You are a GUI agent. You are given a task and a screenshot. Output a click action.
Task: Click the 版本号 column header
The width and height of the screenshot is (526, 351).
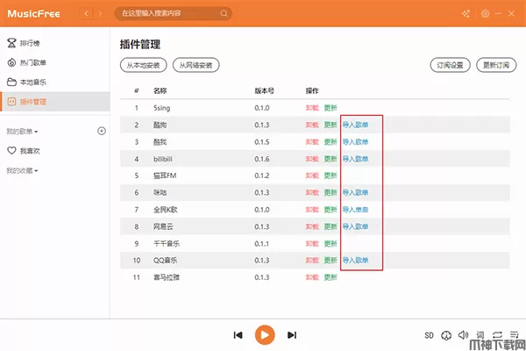pyautogui.click(x=265, y=90)
